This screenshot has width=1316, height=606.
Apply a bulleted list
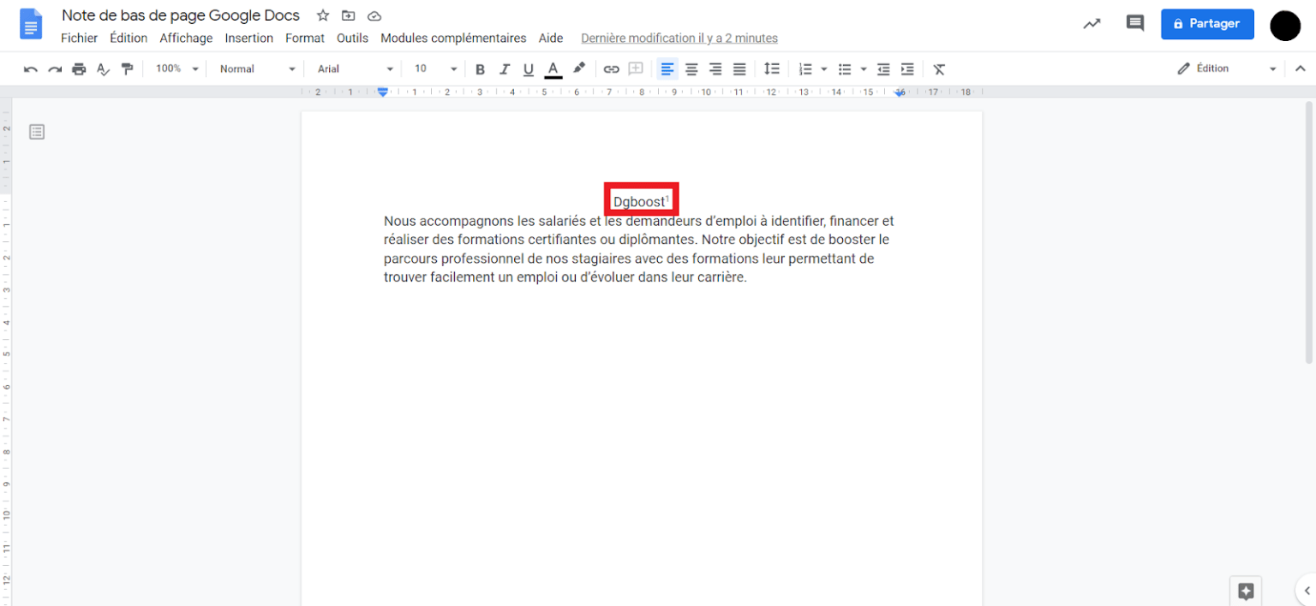[x=845, y=69]
